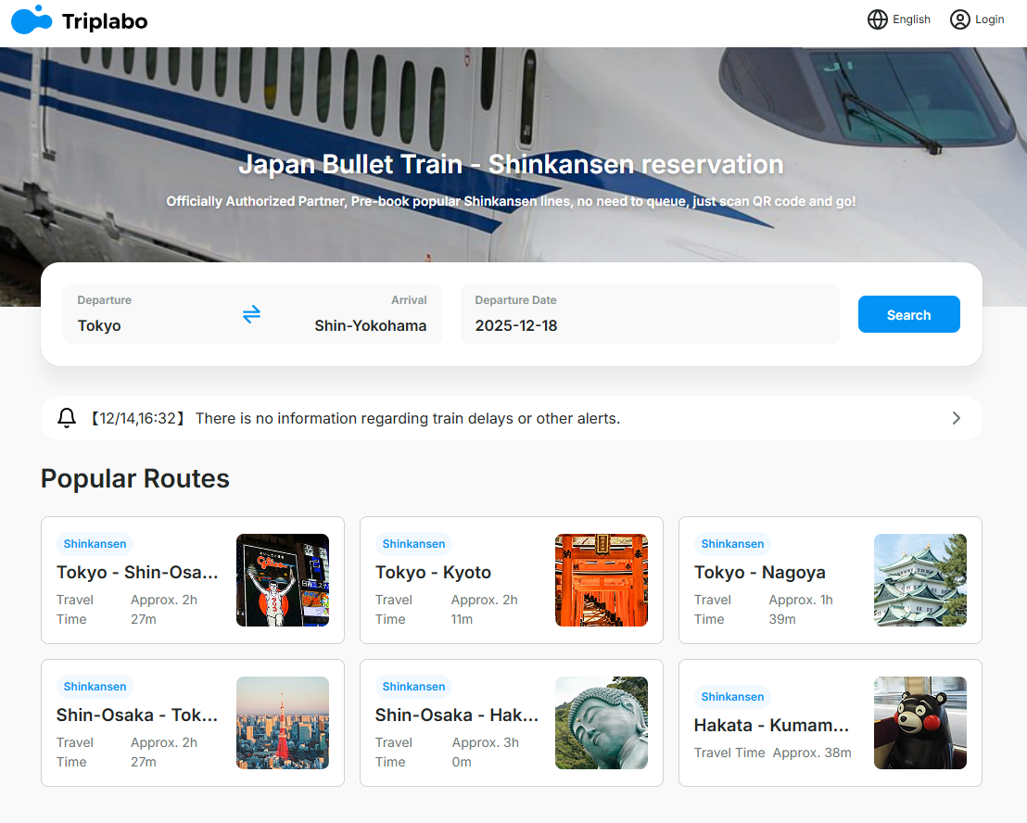
Task: Click the Tokyo Tower skyline thumbnail
Action: (x=283, y=723)
